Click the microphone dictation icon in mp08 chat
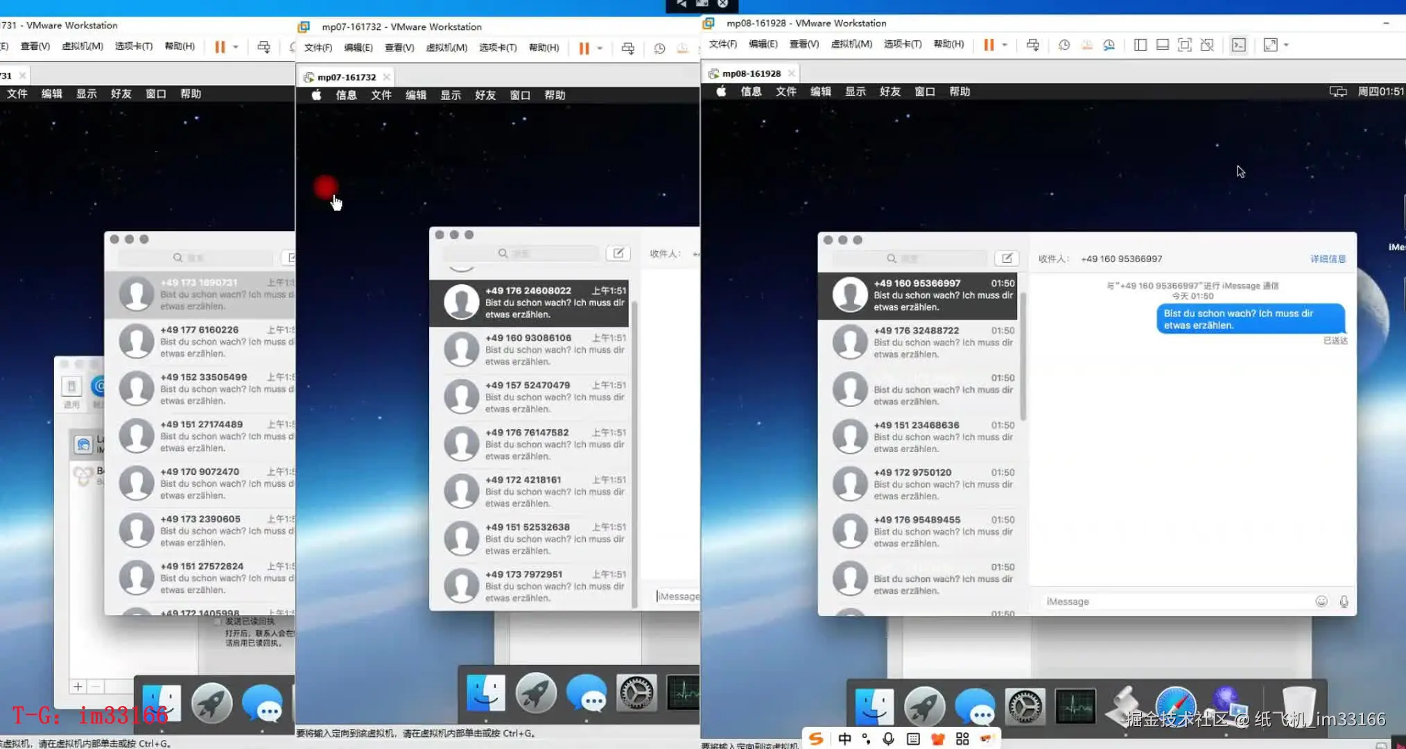 pyautogui.click(x=1344, y=601)
